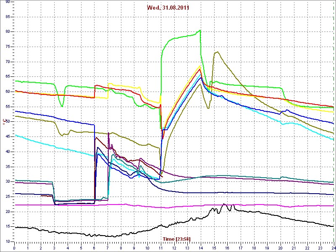Click hour 0 on the time axis
Viewport: 336px width, 252px height.
[x=14, y=248]
